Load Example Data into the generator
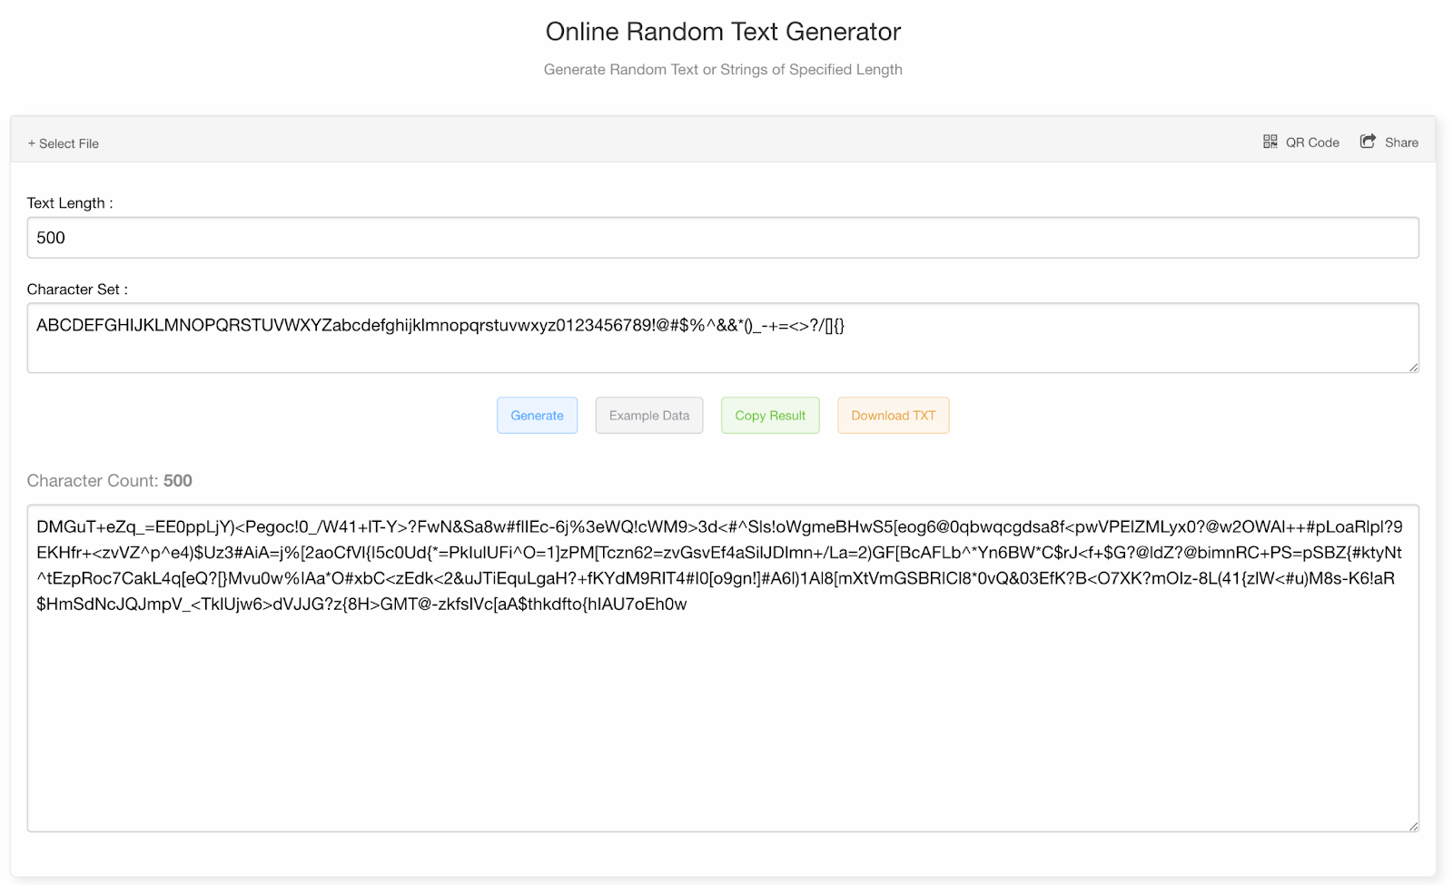 point(648,415)
